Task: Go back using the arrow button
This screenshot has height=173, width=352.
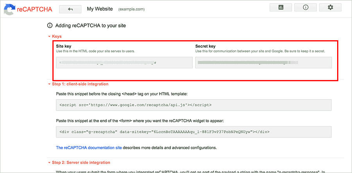Action: pos(70,9)
